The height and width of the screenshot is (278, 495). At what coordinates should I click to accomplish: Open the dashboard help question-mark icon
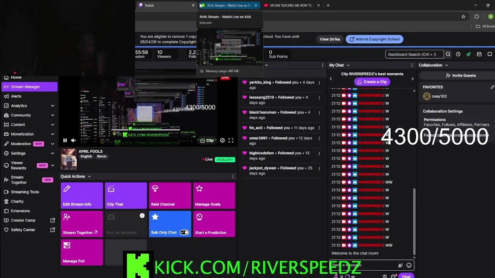tap(458, 54)
